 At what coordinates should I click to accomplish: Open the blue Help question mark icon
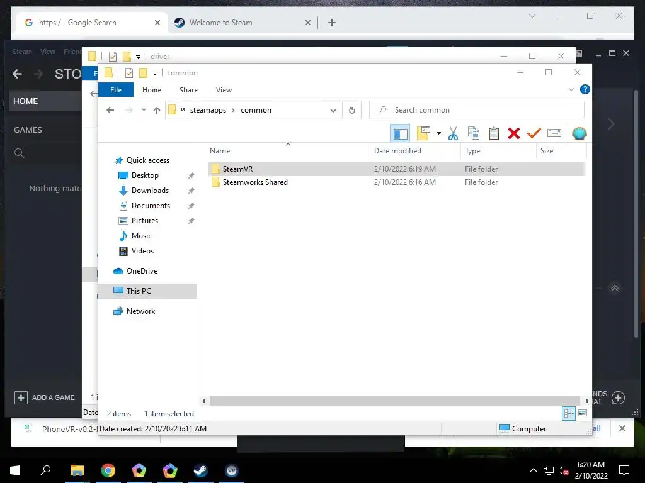[x=585, y=89]
